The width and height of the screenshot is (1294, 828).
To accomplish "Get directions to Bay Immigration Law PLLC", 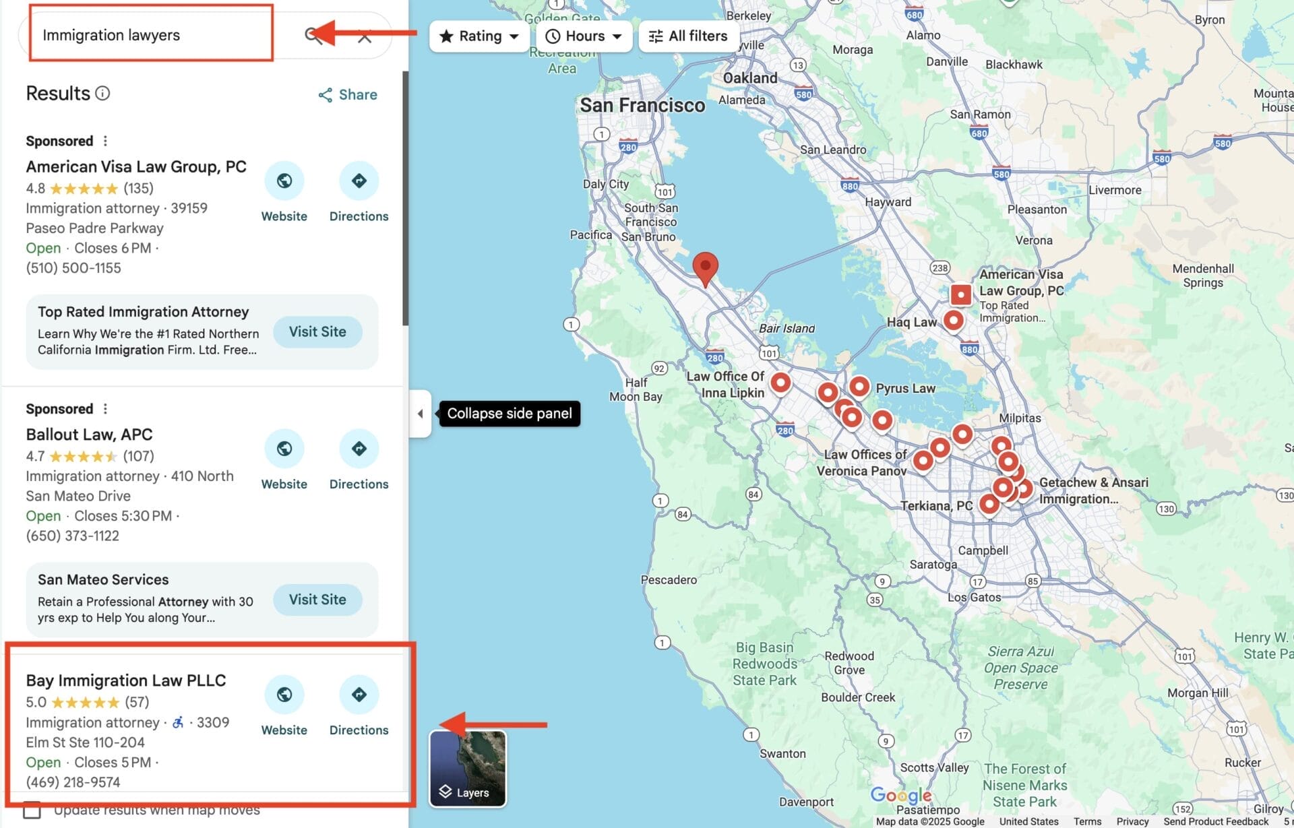I will point(359,695).
